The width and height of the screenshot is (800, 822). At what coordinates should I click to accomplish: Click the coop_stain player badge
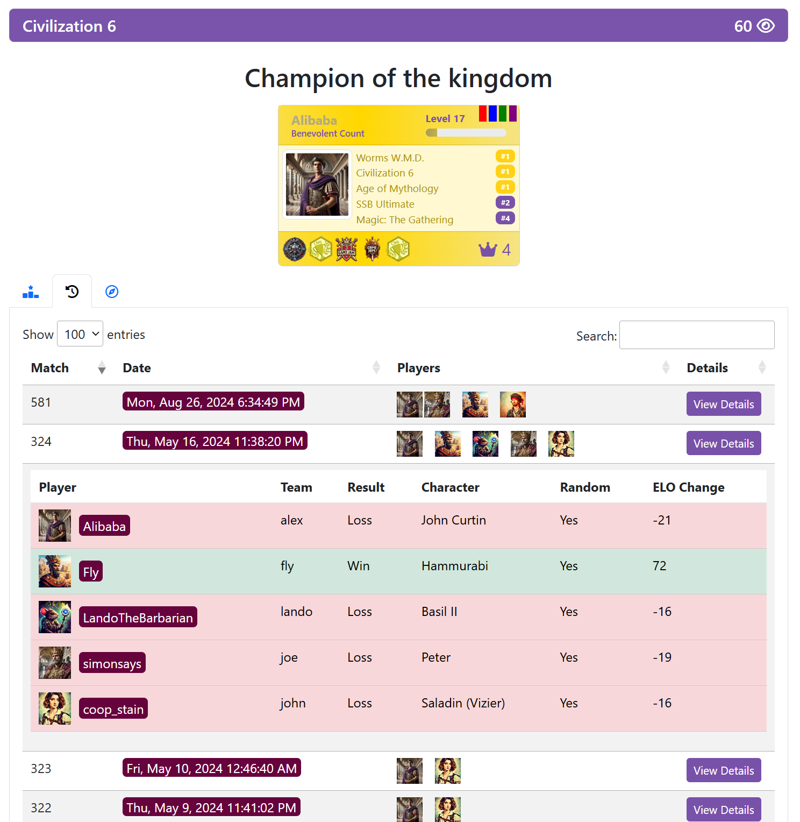(x=113, y=708)
